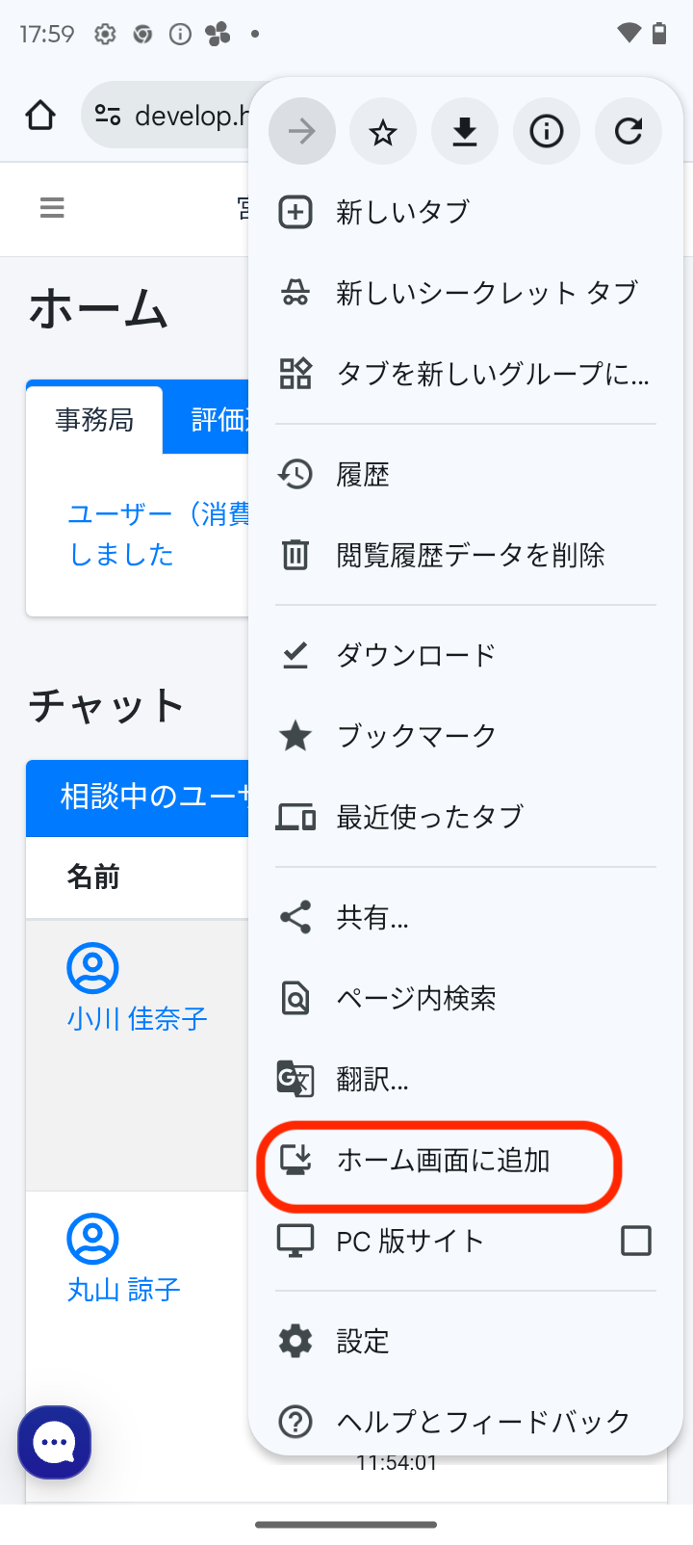Open 新しいタブ menu item
This screenshot has width=693, height=1545.
coord(402,212)
